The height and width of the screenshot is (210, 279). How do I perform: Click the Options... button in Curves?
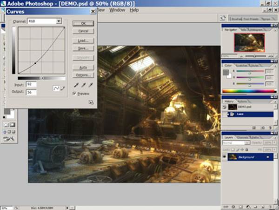[83, 75]
